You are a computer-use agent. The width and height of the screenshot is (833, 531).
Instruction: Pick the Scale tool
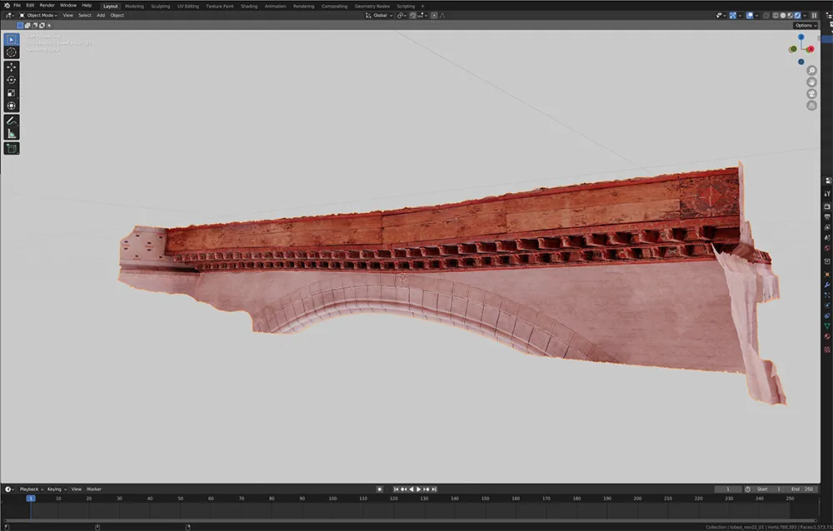click(x=12, y=93)
